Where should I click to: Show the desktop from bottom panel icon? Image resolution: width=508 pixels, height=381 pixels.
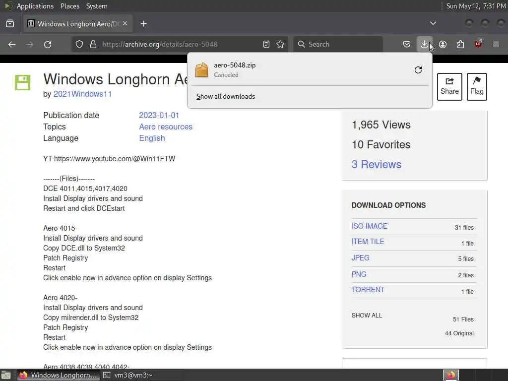click(6, 375)
